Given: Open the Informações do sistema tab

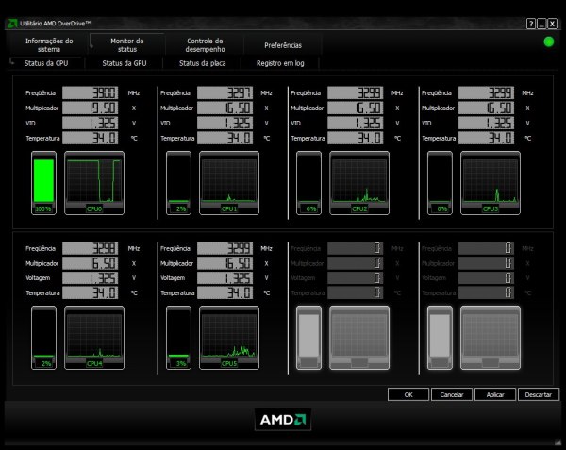Looking at the screenshot, I should 49,44.
